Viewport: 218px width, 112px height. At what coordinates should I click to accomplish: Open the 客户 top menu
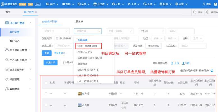click(x=52, y=4)
